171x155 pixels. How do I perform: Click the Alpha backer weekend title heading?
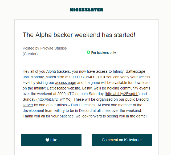click(x=79, y=35)
